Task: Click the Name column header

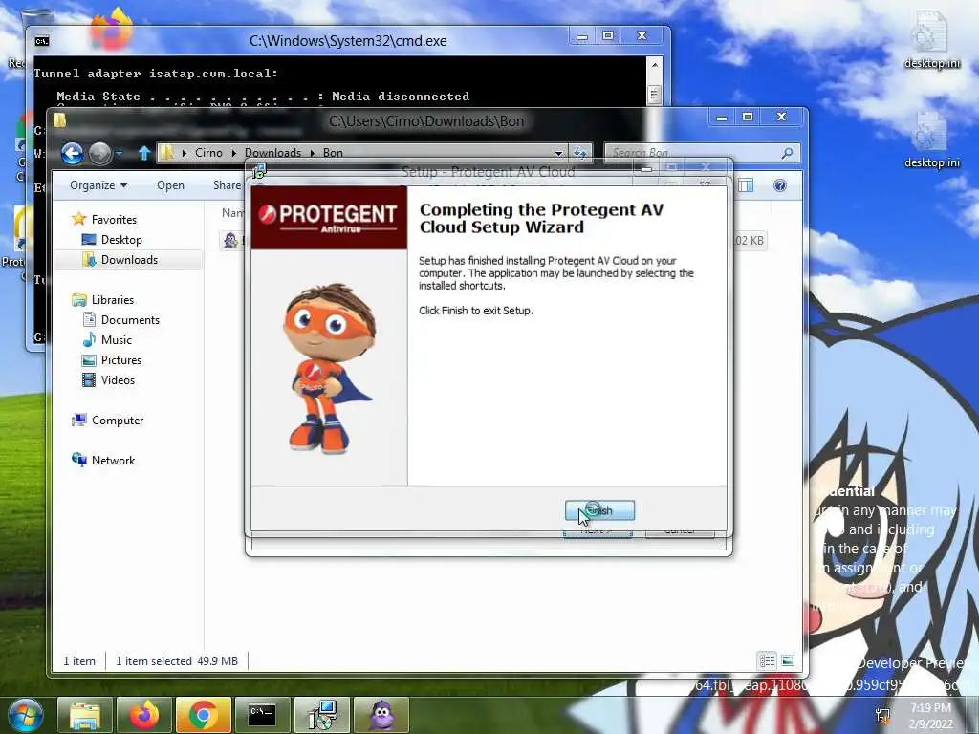Action: pyautogui.click(x=233, y=213)
